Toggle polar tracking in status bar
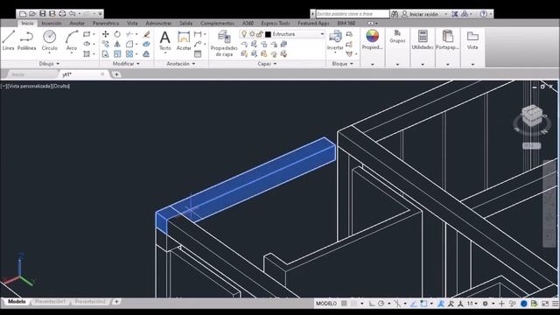The height and width of the screenshot is (315, 560). click(381, 304)
